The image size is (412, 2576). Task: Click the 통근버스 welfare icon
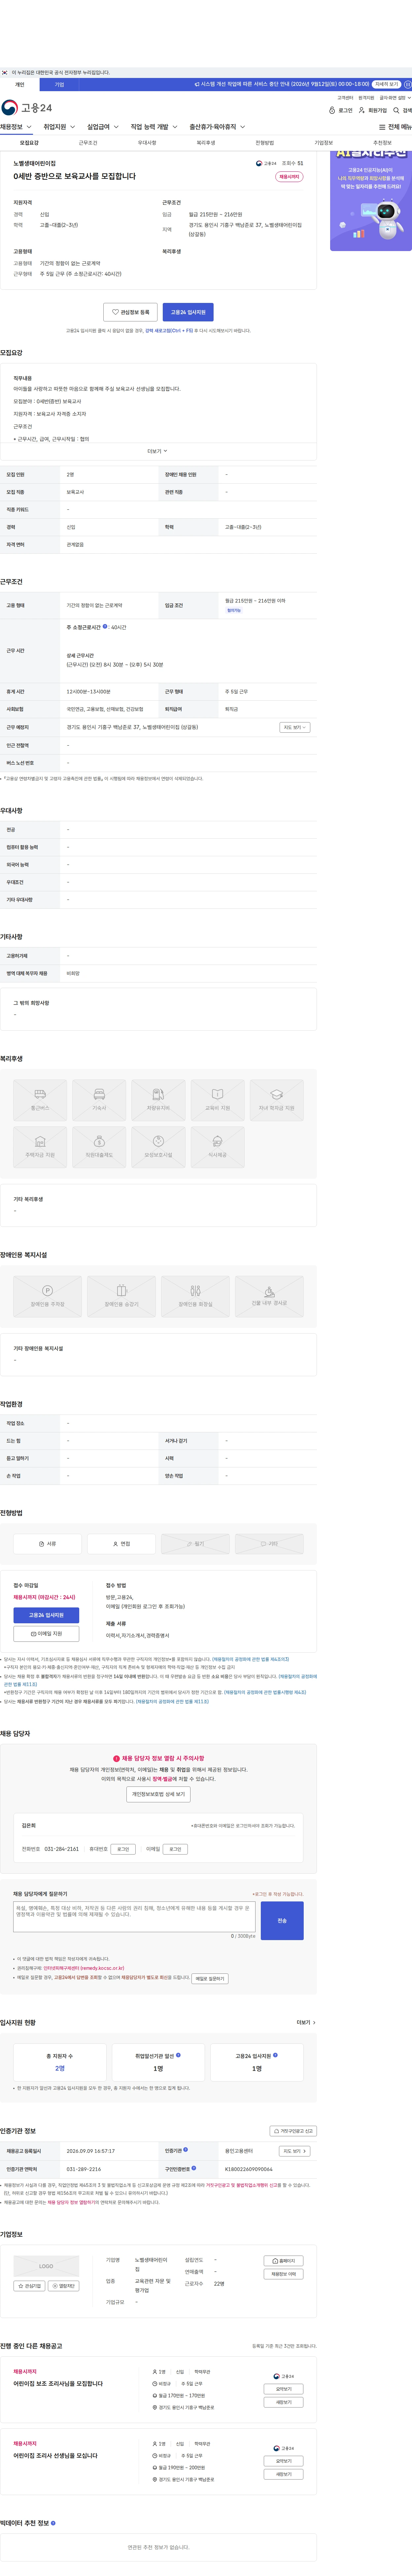pos(40,1100)
